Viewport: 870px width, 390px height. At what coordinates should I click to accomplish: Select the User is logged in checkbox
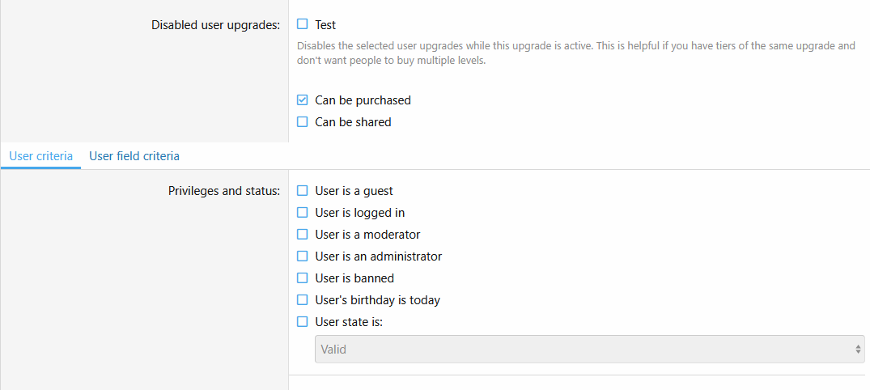303,213
